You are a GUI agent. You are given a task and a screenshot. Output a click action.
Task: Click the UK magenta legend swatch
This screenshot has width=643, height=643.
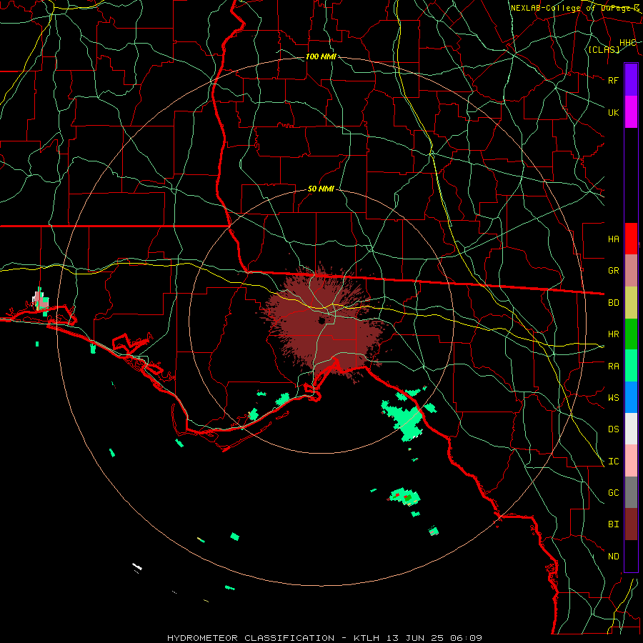(x=631, y=112)
